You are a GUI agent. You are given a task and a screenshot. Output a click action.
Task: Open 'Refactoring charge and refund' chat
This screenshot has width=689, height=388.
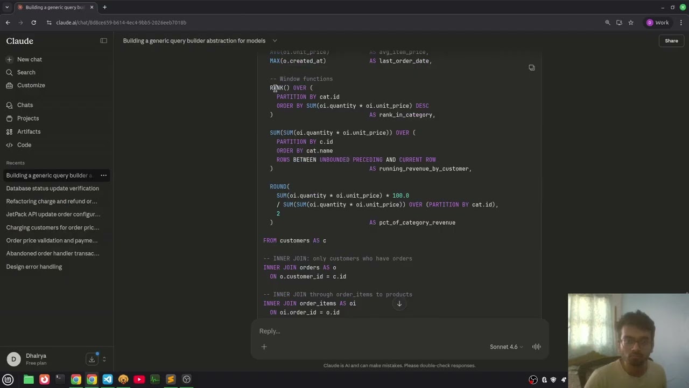(x=52, y=201)
